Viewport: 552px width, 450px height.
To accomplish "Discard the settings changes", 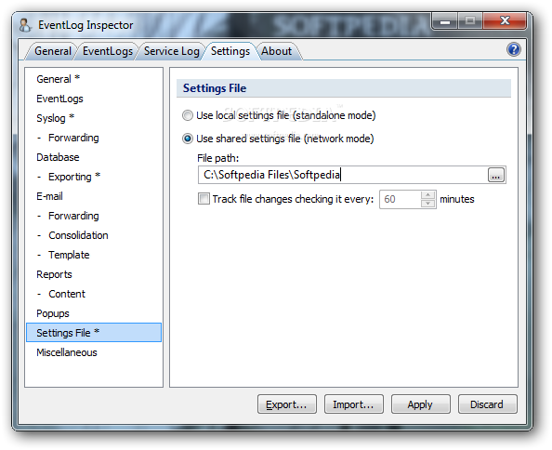I will tap(488, 404).
